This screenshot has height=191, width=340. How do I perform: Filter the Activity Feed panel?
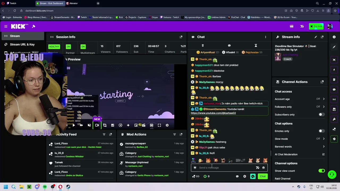pyautogui.click(x=104, y=134)
